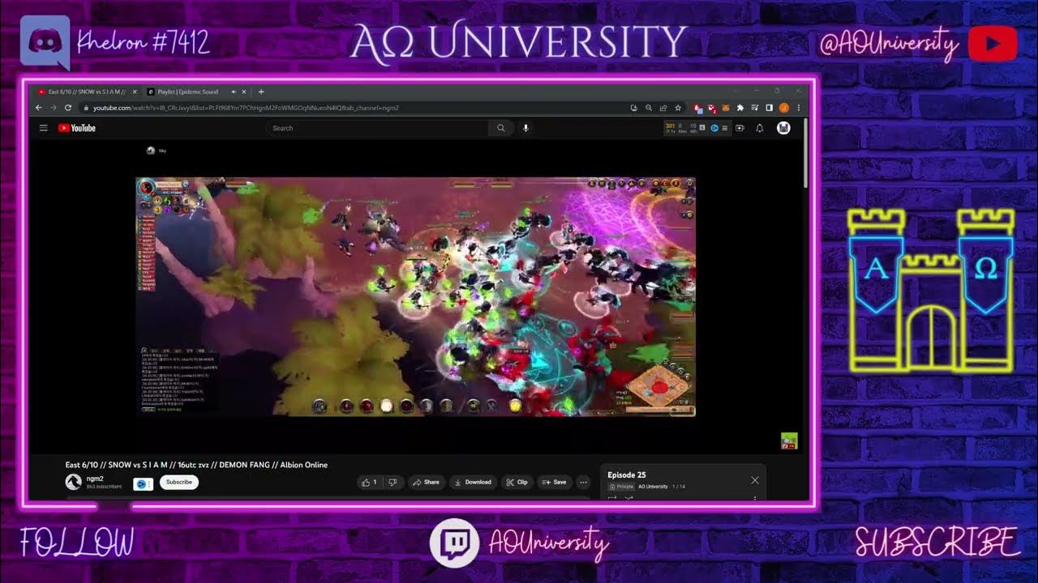The width and height of the screenshot is (1038, 583).
Task: Open the browser zoom magnifier icon
Action: point(648,108)
